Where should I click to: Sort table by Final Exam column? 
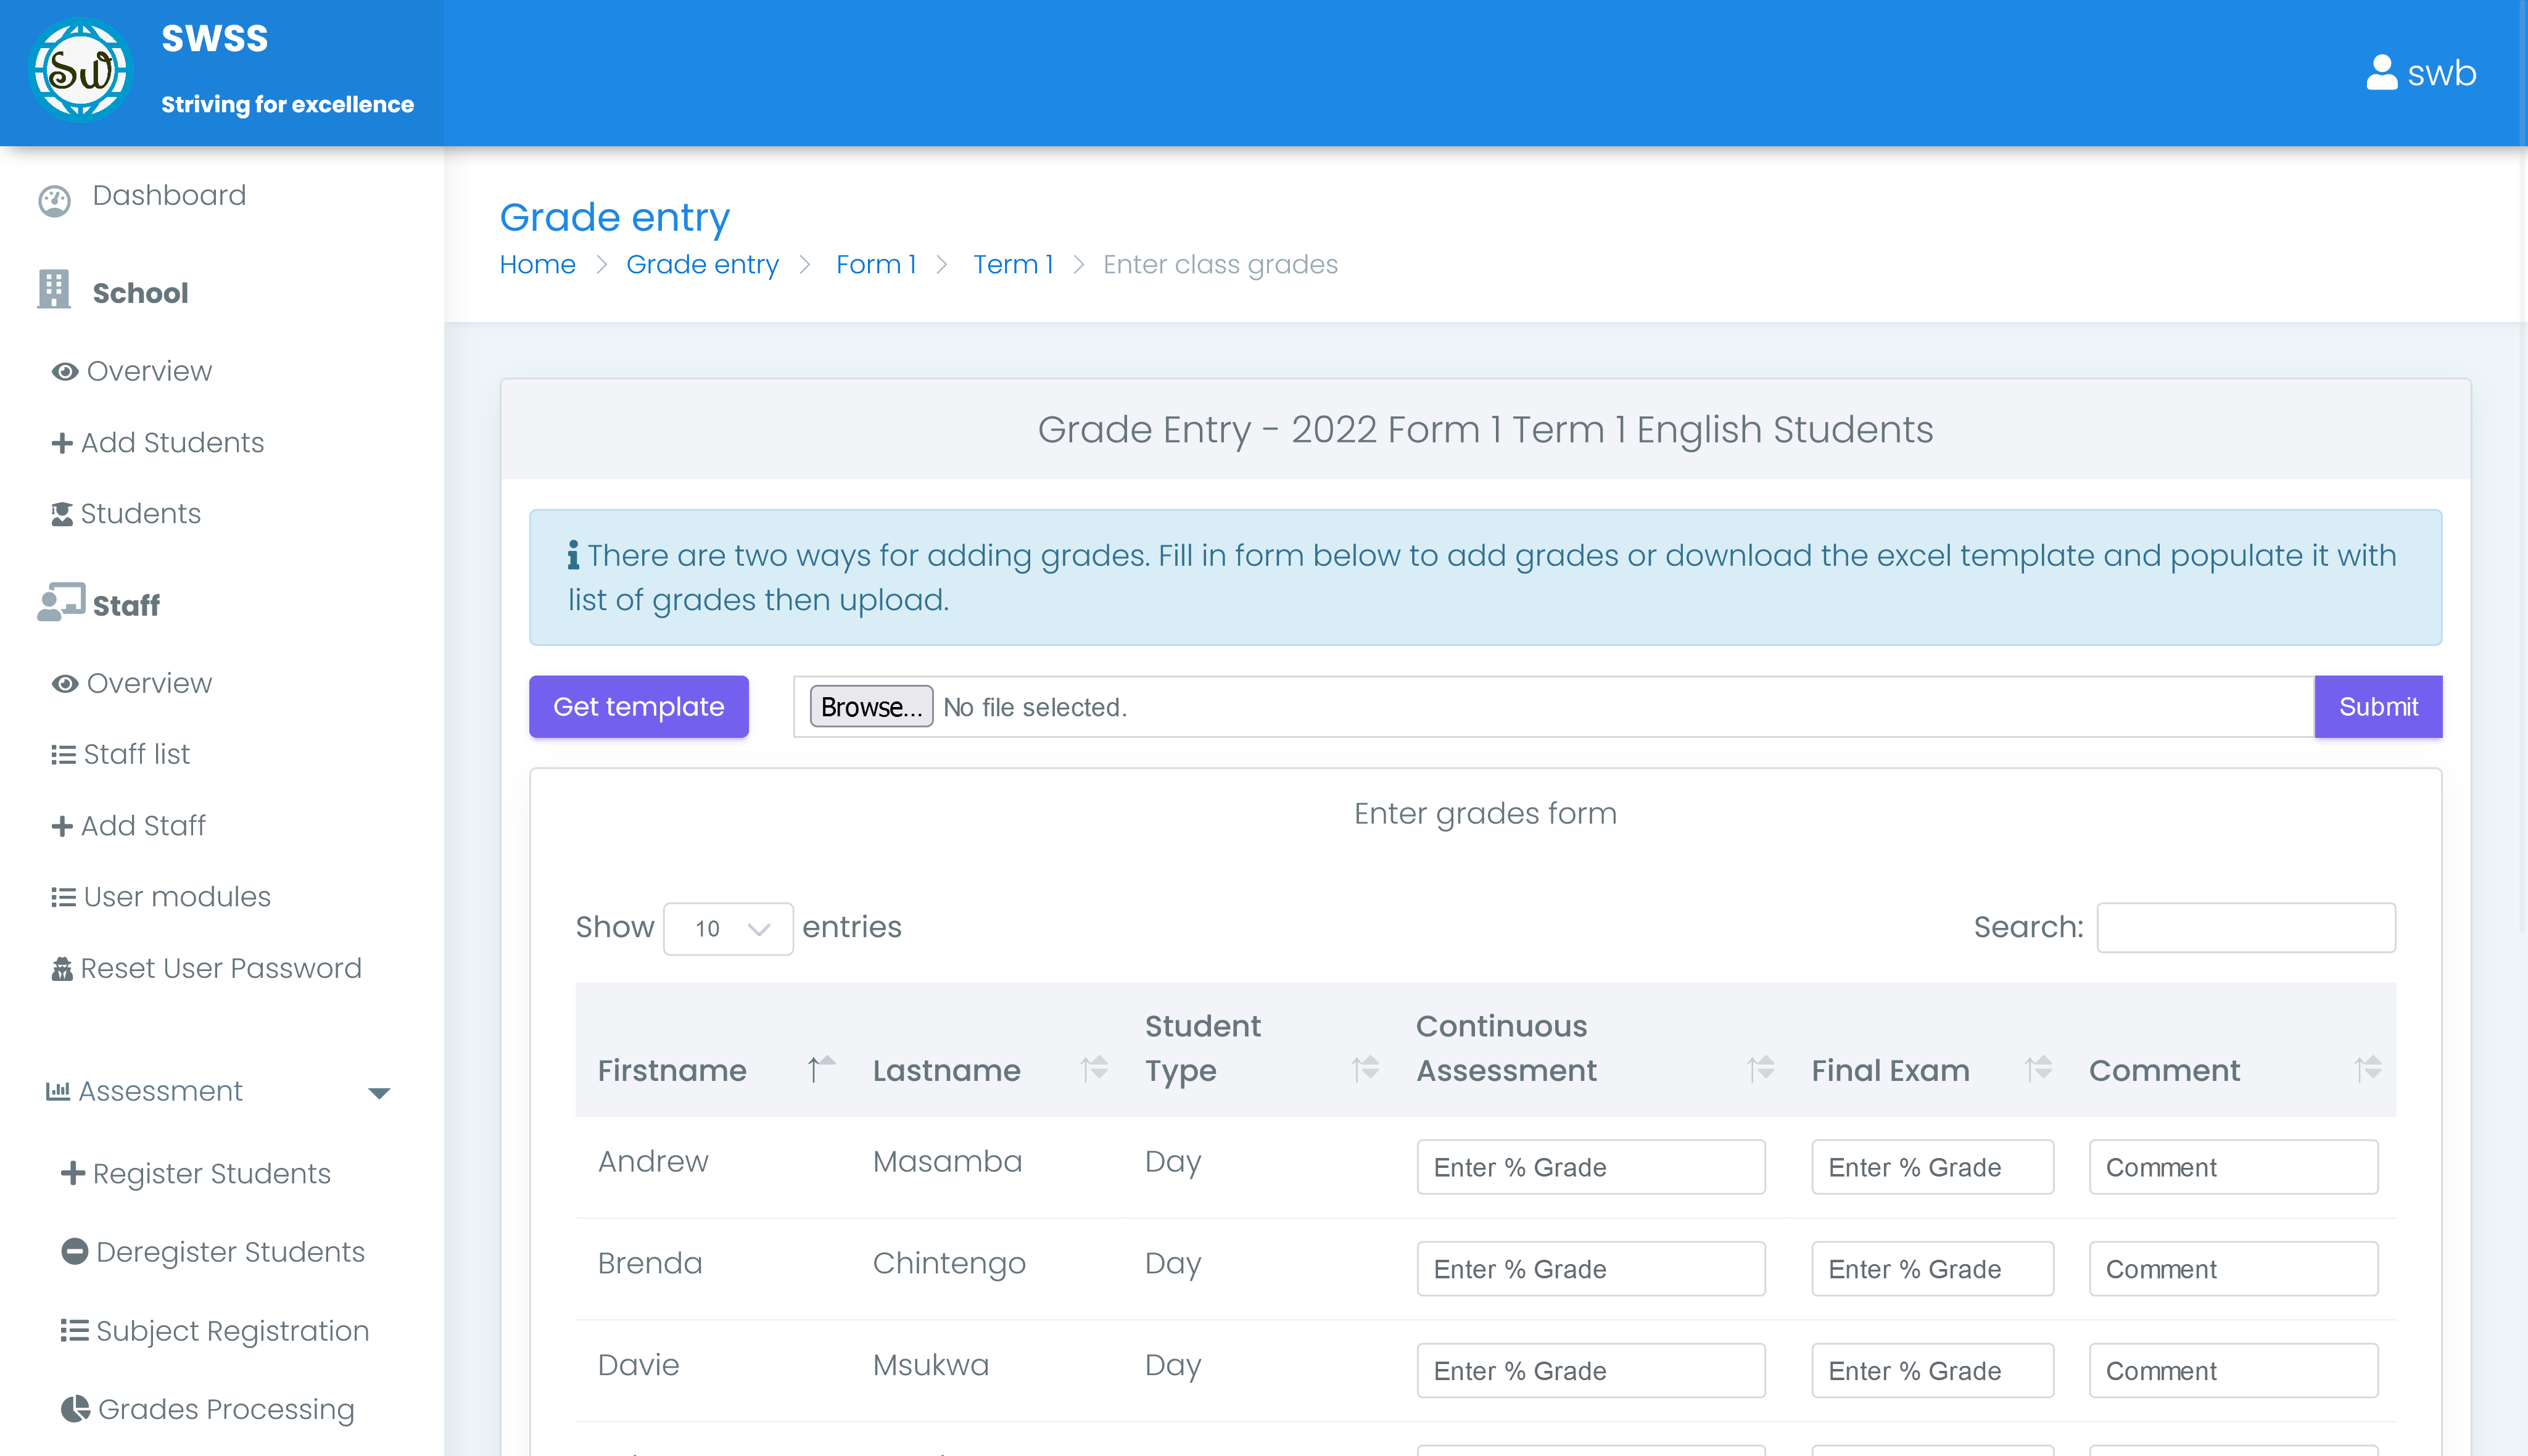click(x=1890, y=1070)
